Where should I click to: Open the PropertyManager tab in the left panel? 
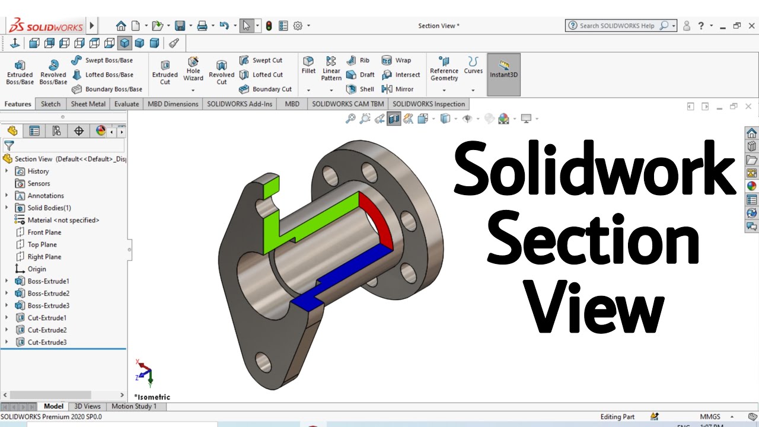coord(34,131)
